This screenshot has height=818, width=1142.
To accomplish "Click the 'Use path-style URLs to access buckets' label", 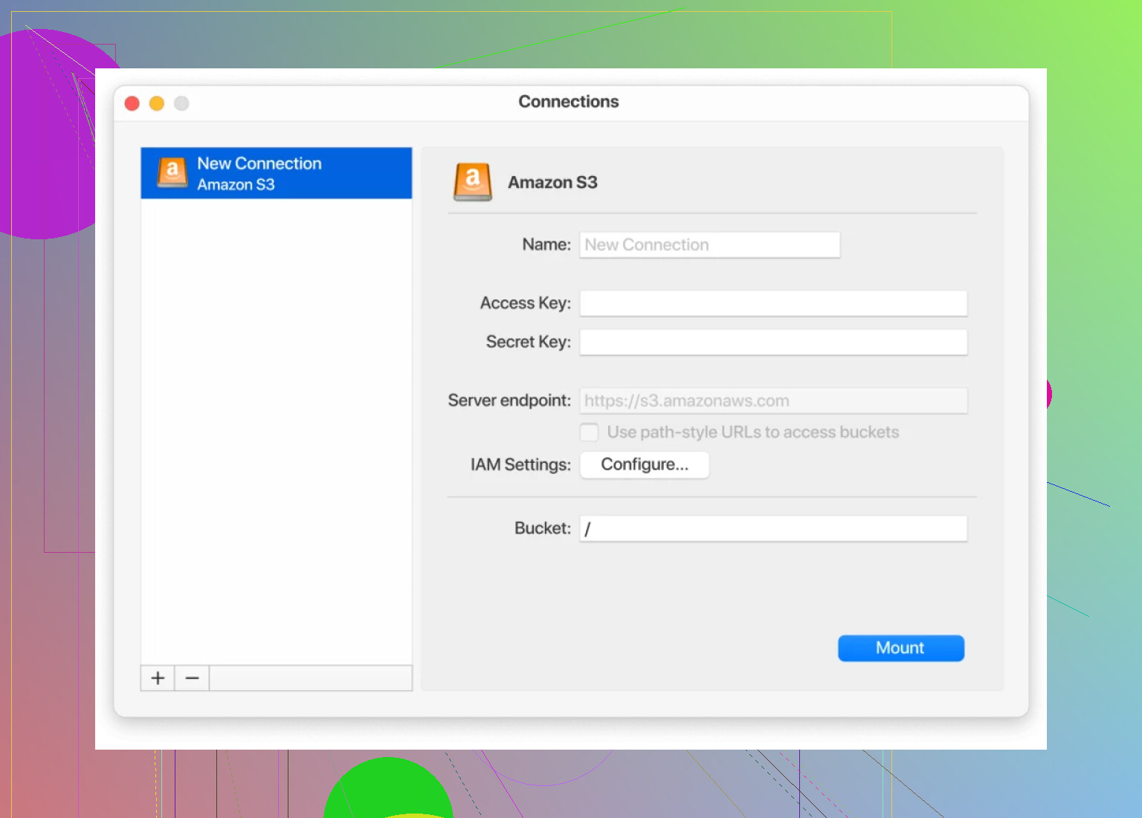I will tap(753, 432).
